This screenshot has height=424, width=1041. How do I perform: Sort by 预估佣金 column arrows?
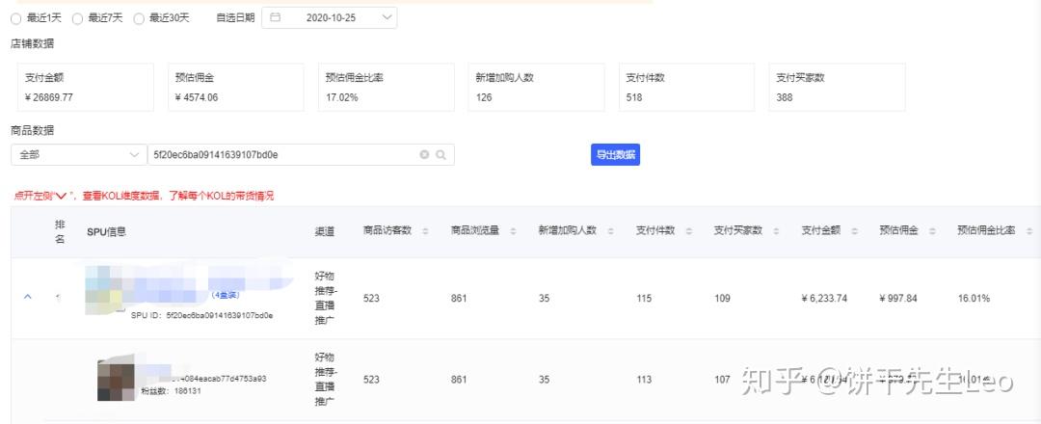(932, 231)
